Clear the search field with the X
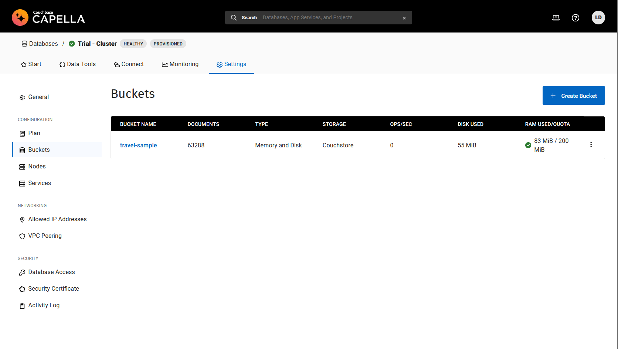 tap(404, 18)
